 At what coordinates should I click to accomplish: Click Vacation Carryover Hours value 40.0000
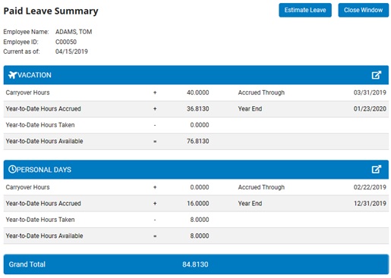coord(198,92)
